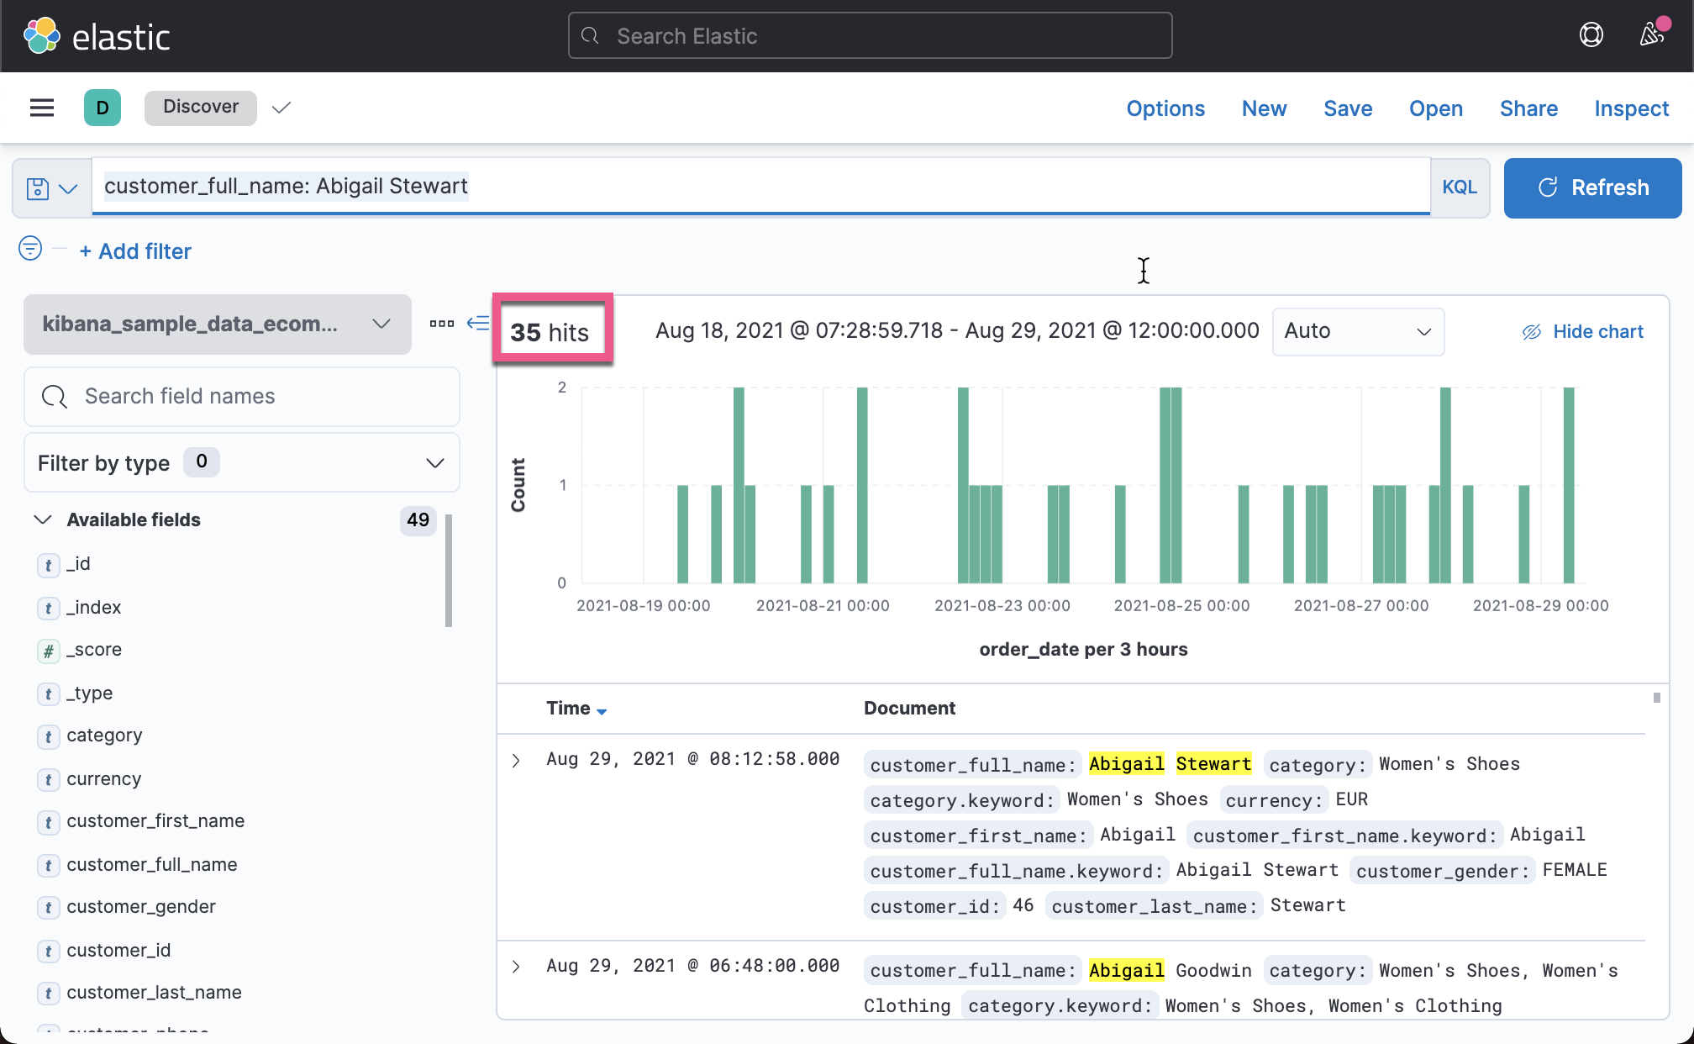The width and height of the screenshot is (1694, 1044).
Task: Toggle KQL query language switch
Action: 1460,187
